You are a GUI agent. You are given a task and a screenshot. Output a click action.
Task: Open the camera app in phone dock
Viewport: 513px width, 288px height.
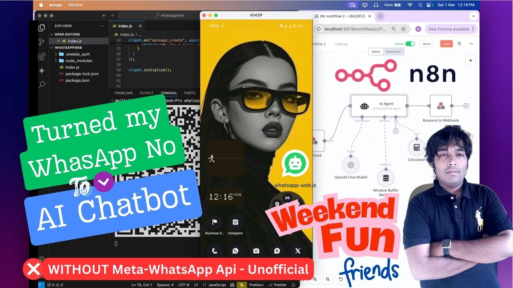pyautogui.click(x=256, y=251)
